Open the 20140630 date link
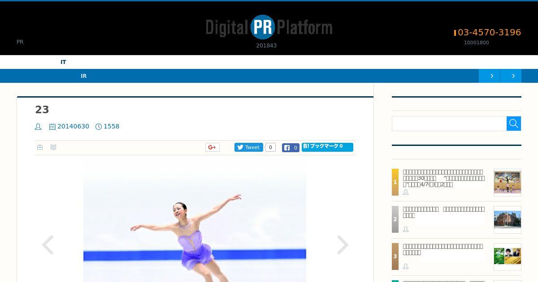538x282 pixels. 73,126
